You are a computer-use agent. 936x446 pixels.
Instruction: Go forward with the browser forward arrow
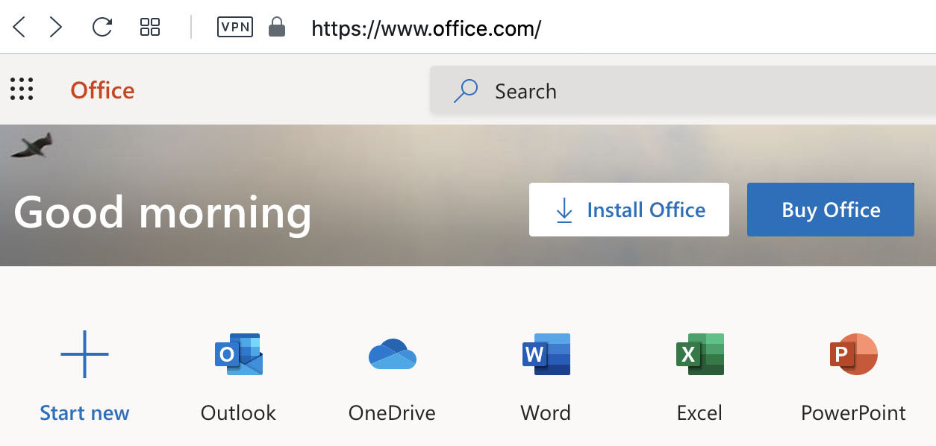tap(56, 28)
